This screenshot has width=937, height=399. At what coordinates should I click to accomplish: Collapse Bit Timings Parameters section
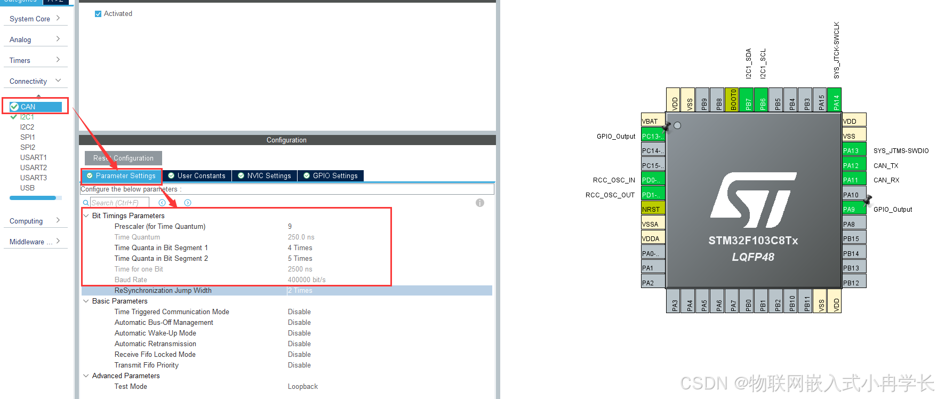(x=86, y=216)
